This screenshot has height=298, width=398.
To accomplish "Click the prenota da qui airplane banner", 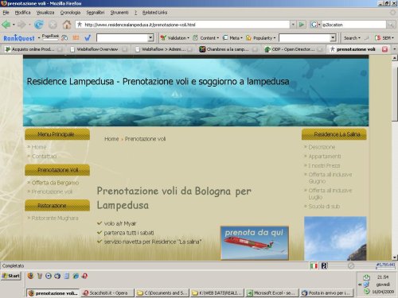I will [255, 242].
